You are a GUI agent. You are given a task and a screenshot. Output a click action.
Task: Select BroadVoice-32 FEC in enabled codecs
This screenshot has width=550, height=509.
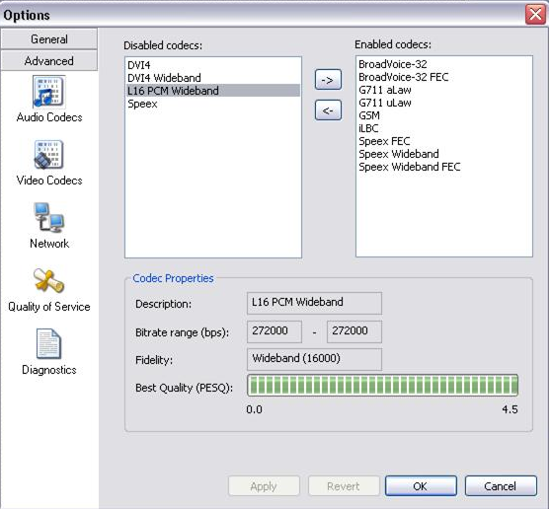point(444,77)
